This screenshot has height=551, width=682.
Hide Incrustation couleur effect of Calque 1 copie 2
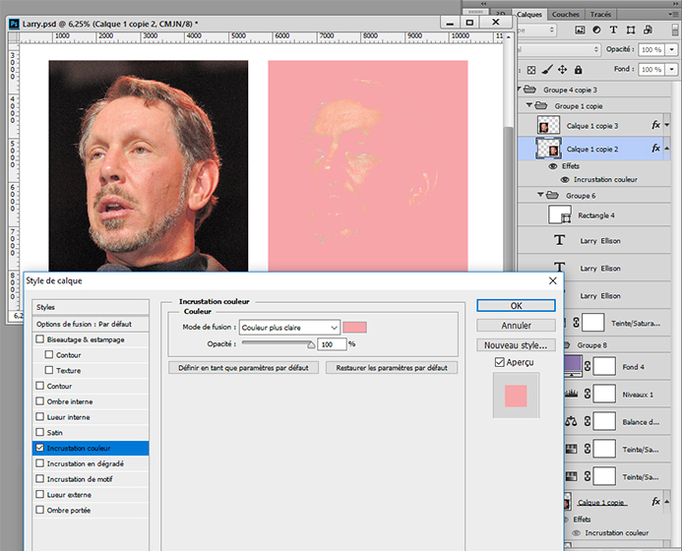point(565,180)
